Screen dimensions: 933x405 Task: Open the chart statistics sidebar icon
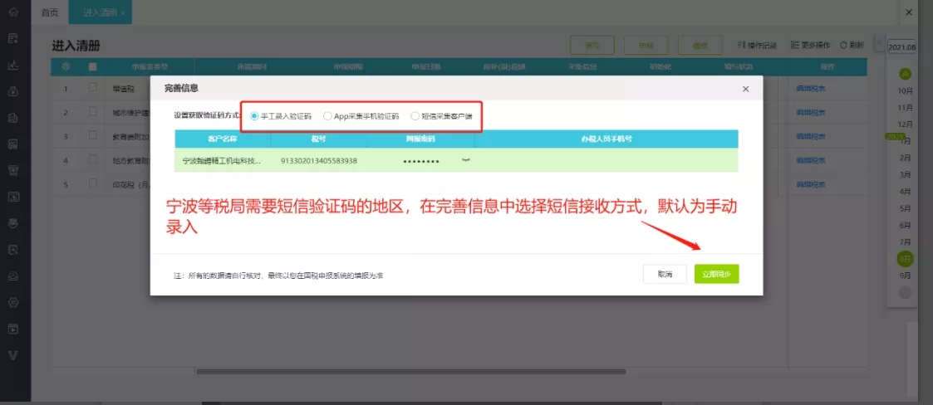tap(13, 65)
